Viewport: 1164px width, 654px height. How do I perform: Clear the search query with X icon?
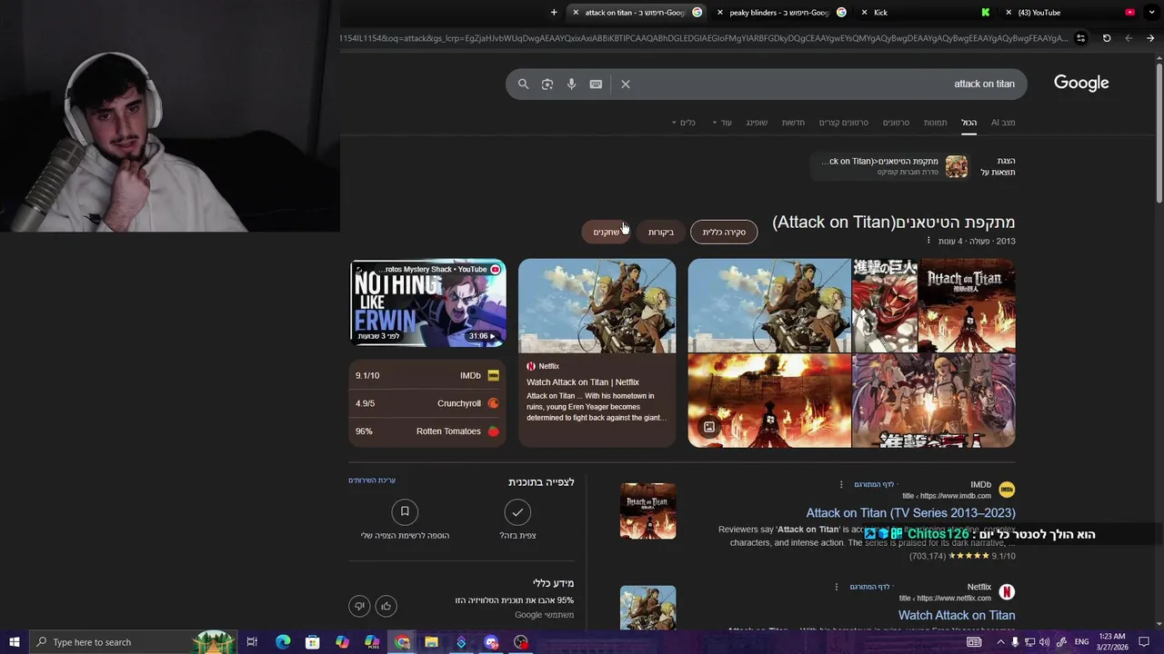coord(626,84)
